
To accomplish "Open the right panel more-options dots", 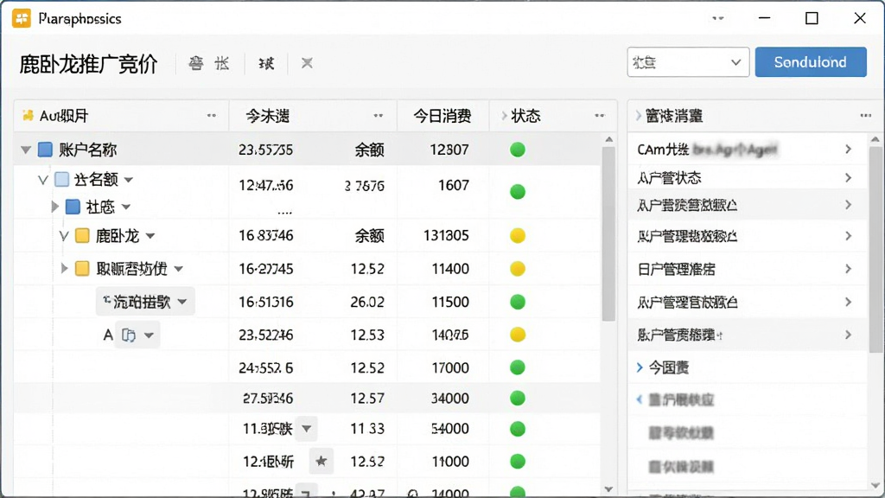I will (866, 116).
